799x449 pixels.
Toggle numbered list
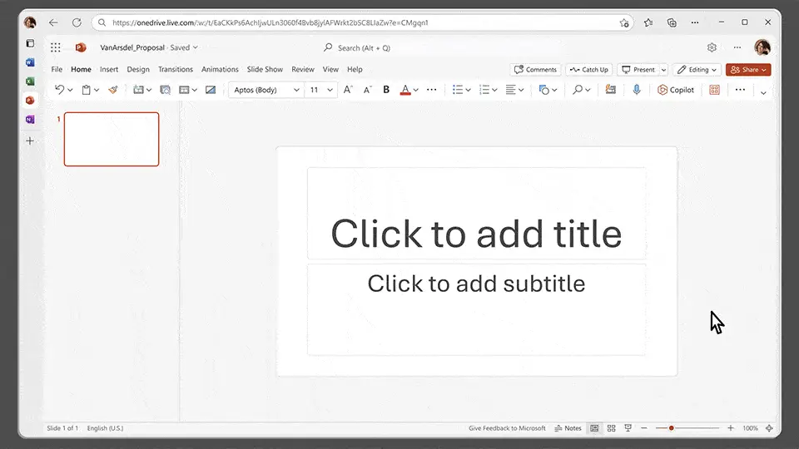484,90
